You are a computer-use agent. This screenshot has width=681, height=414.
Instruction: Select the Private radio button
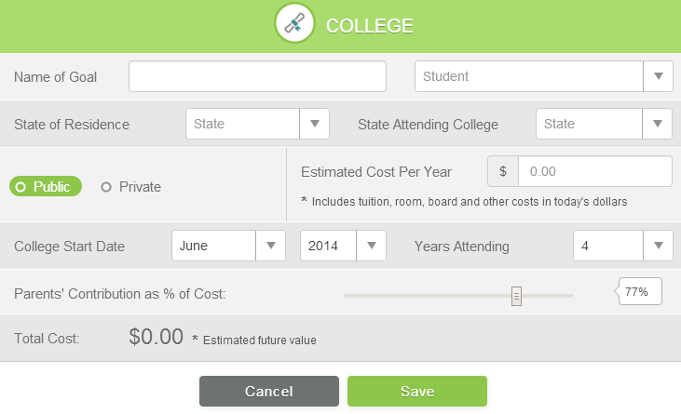[131, 187]
